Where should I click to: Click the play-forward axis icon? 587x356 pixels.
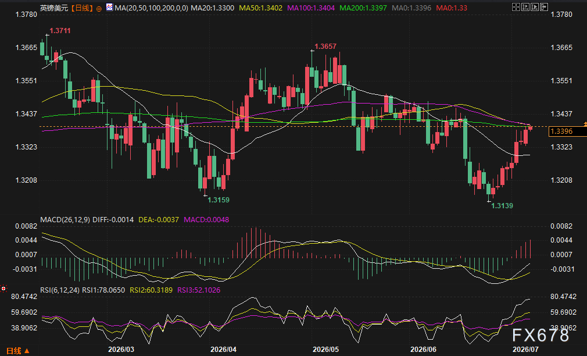pos(535,7)
